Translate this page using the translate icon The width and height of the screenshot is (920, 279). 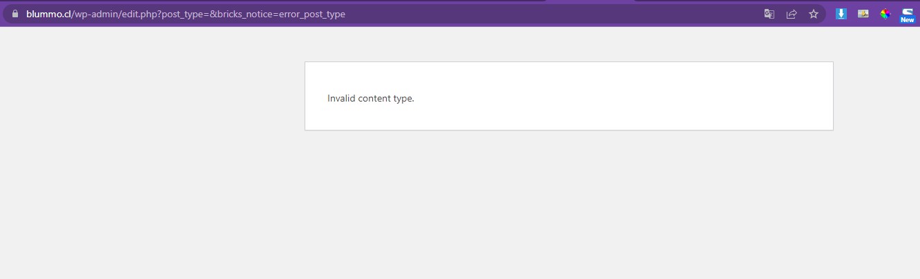tap(769, 14)
